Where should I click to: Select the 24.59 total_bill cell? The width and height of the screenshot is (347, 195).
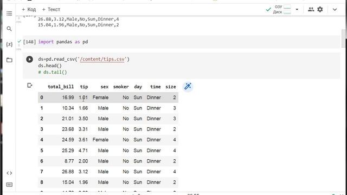(x=68, y=140)
